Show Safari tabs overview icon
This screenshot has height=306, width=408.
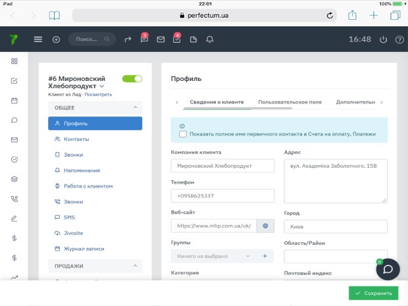tap(395, 15)
